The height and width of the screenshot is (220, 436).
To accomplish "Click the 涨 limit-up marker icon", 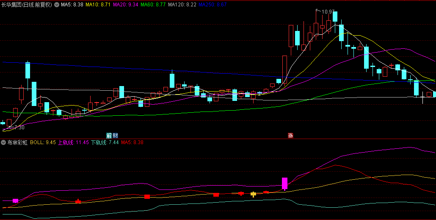I will coord(290,136).
